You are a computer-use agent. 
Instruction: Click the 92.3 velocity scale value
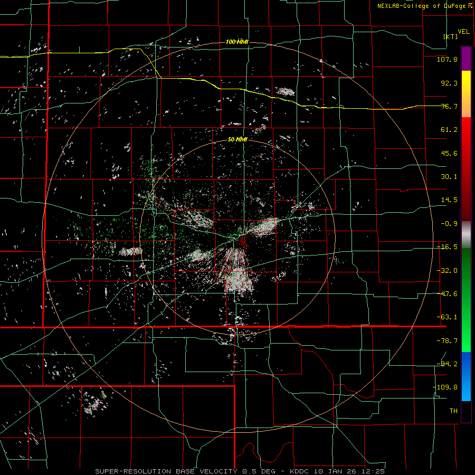click(x=449, y=83)
